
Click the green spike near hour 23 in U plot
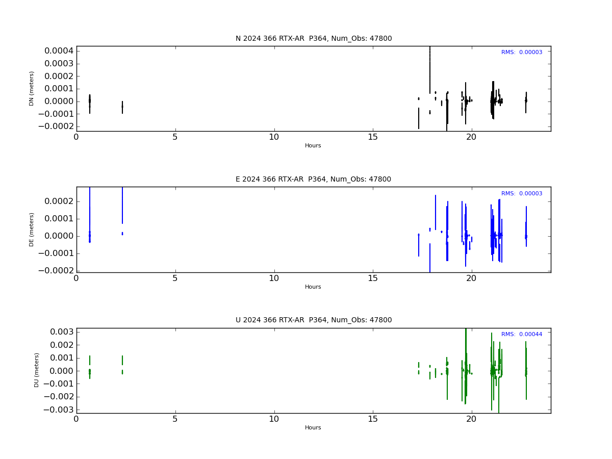point(526,370)
